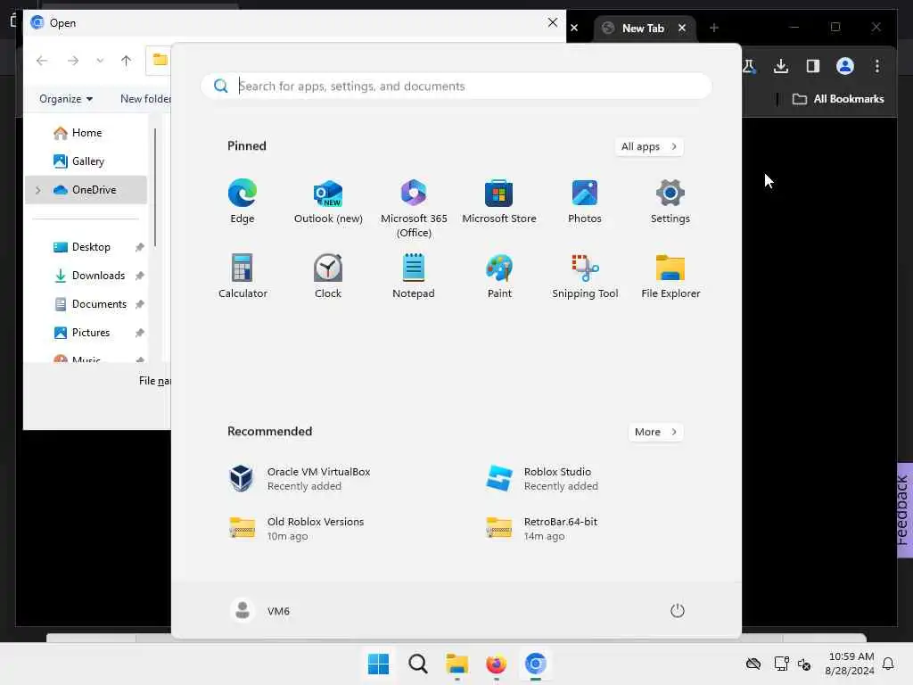The height and width of the screenshot is (685, 913).
Task: Launch Snipping Tool
Action: point(585,276)
